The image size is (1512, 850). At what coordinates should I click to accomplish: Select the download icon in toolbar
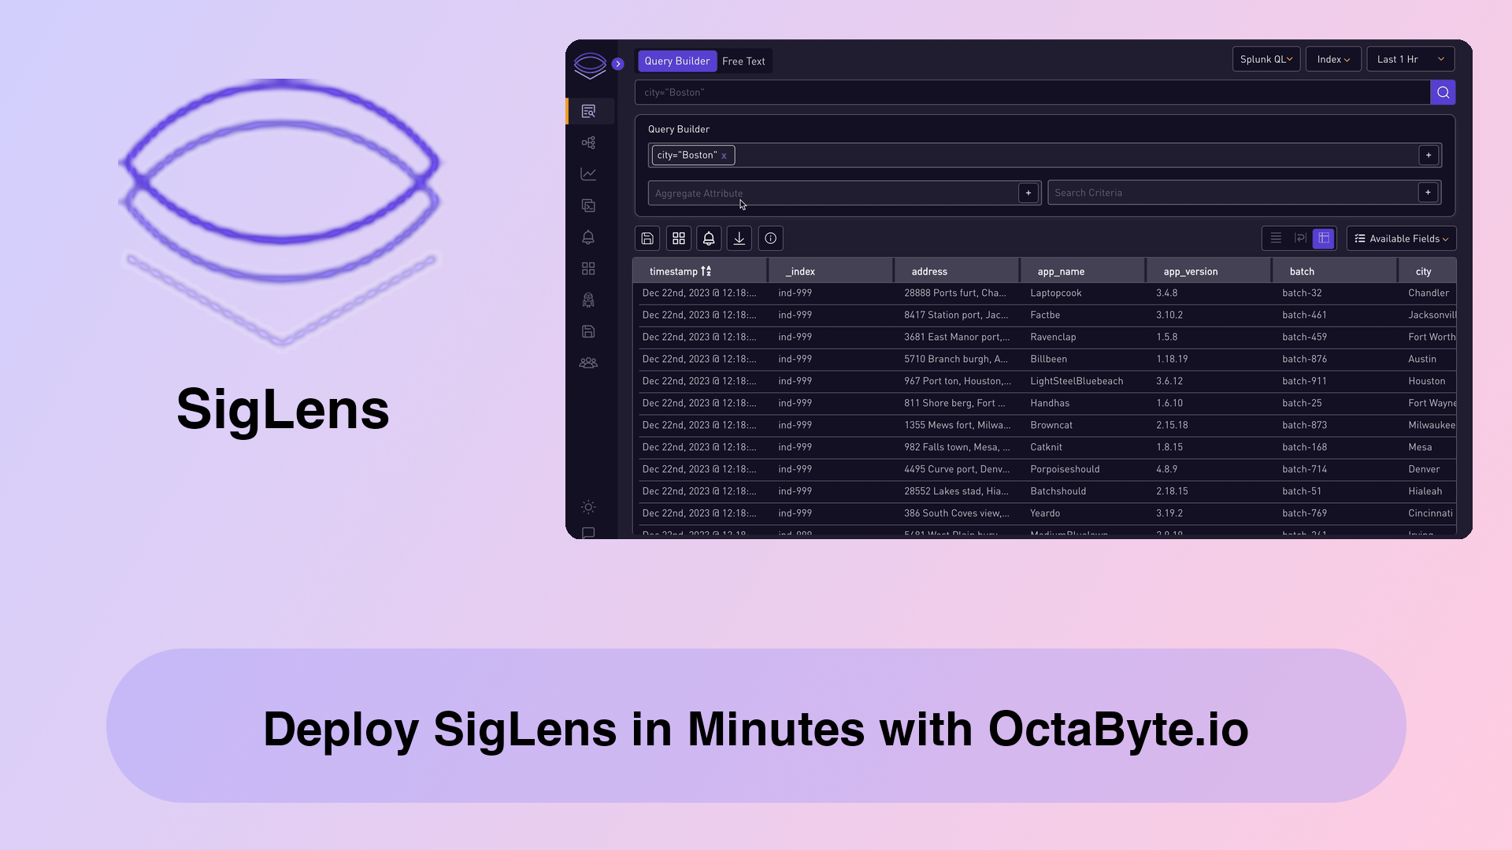point(739,238)
